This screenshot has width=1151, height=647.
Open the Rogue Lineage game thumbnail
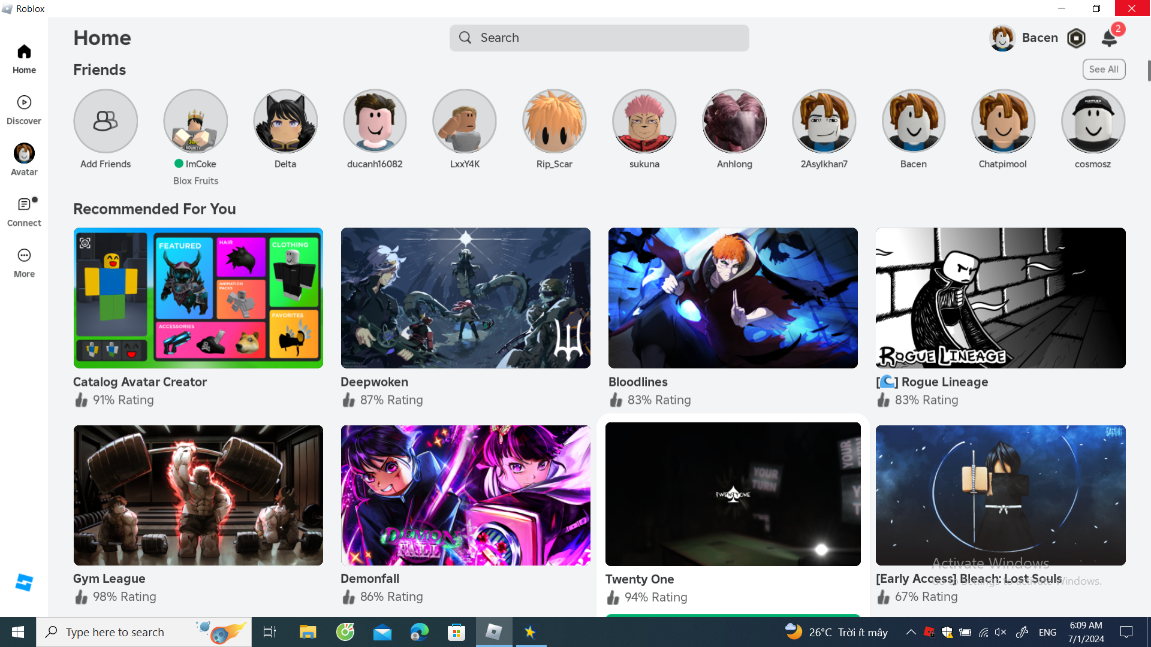tap(1001, 298)
